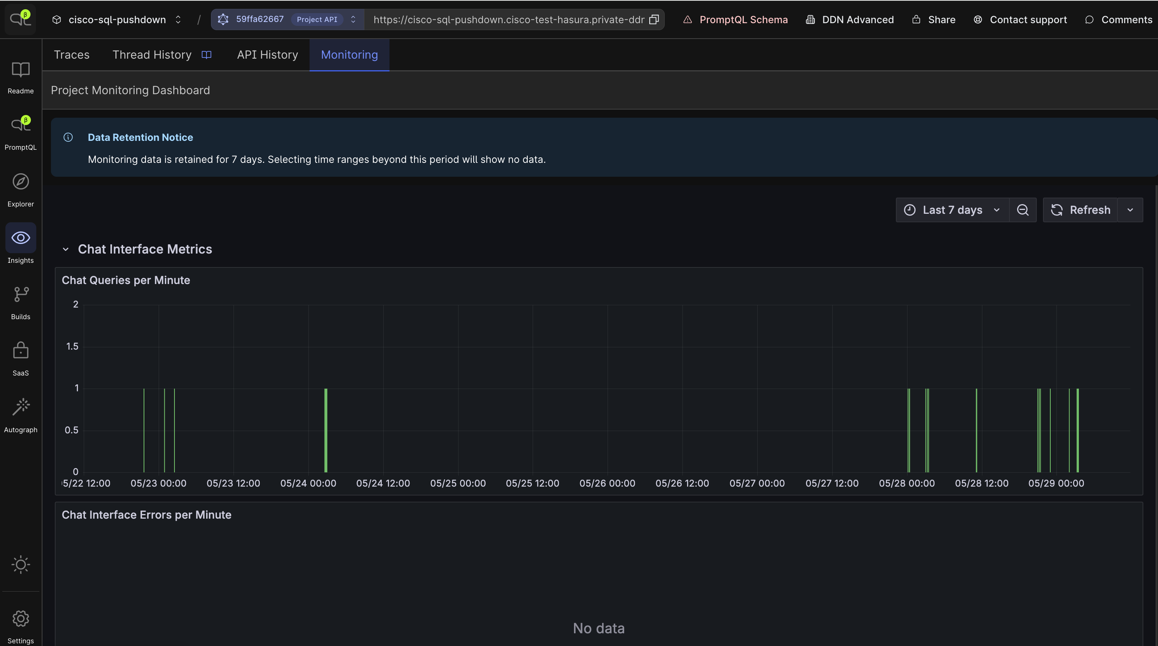1158x646 pixels.
Task: Select the Autograph tool
Action: (x=21, y=414)
